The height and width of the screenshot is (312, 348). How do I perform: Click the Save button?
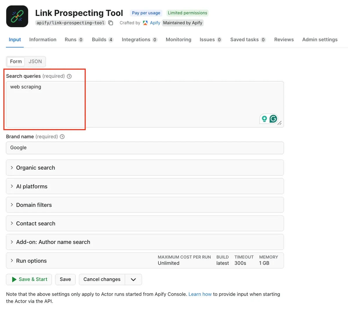(x=65, y=279)
